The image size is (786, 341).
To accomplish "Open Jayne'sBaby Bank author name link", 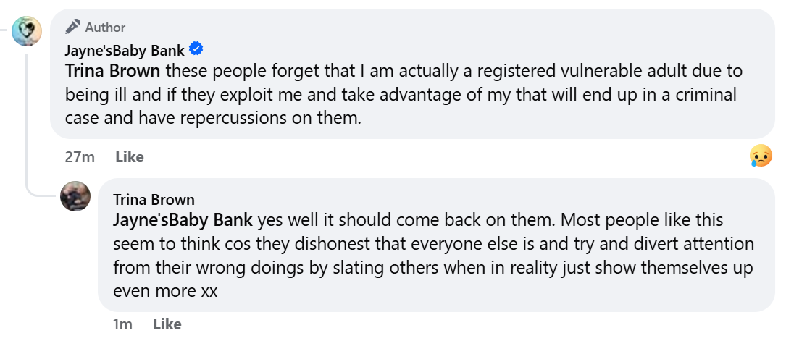I will pyautogui.click(x=125, y=51).
